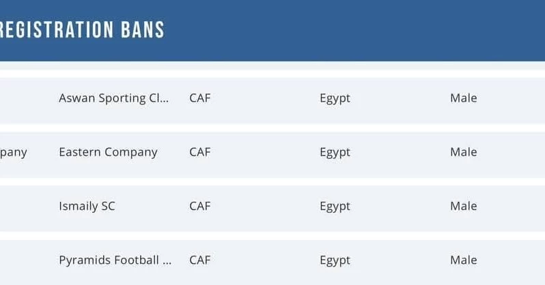Click the truncated 'pany' text at left edge
The image size is (545, 285).
coord(13,153)
